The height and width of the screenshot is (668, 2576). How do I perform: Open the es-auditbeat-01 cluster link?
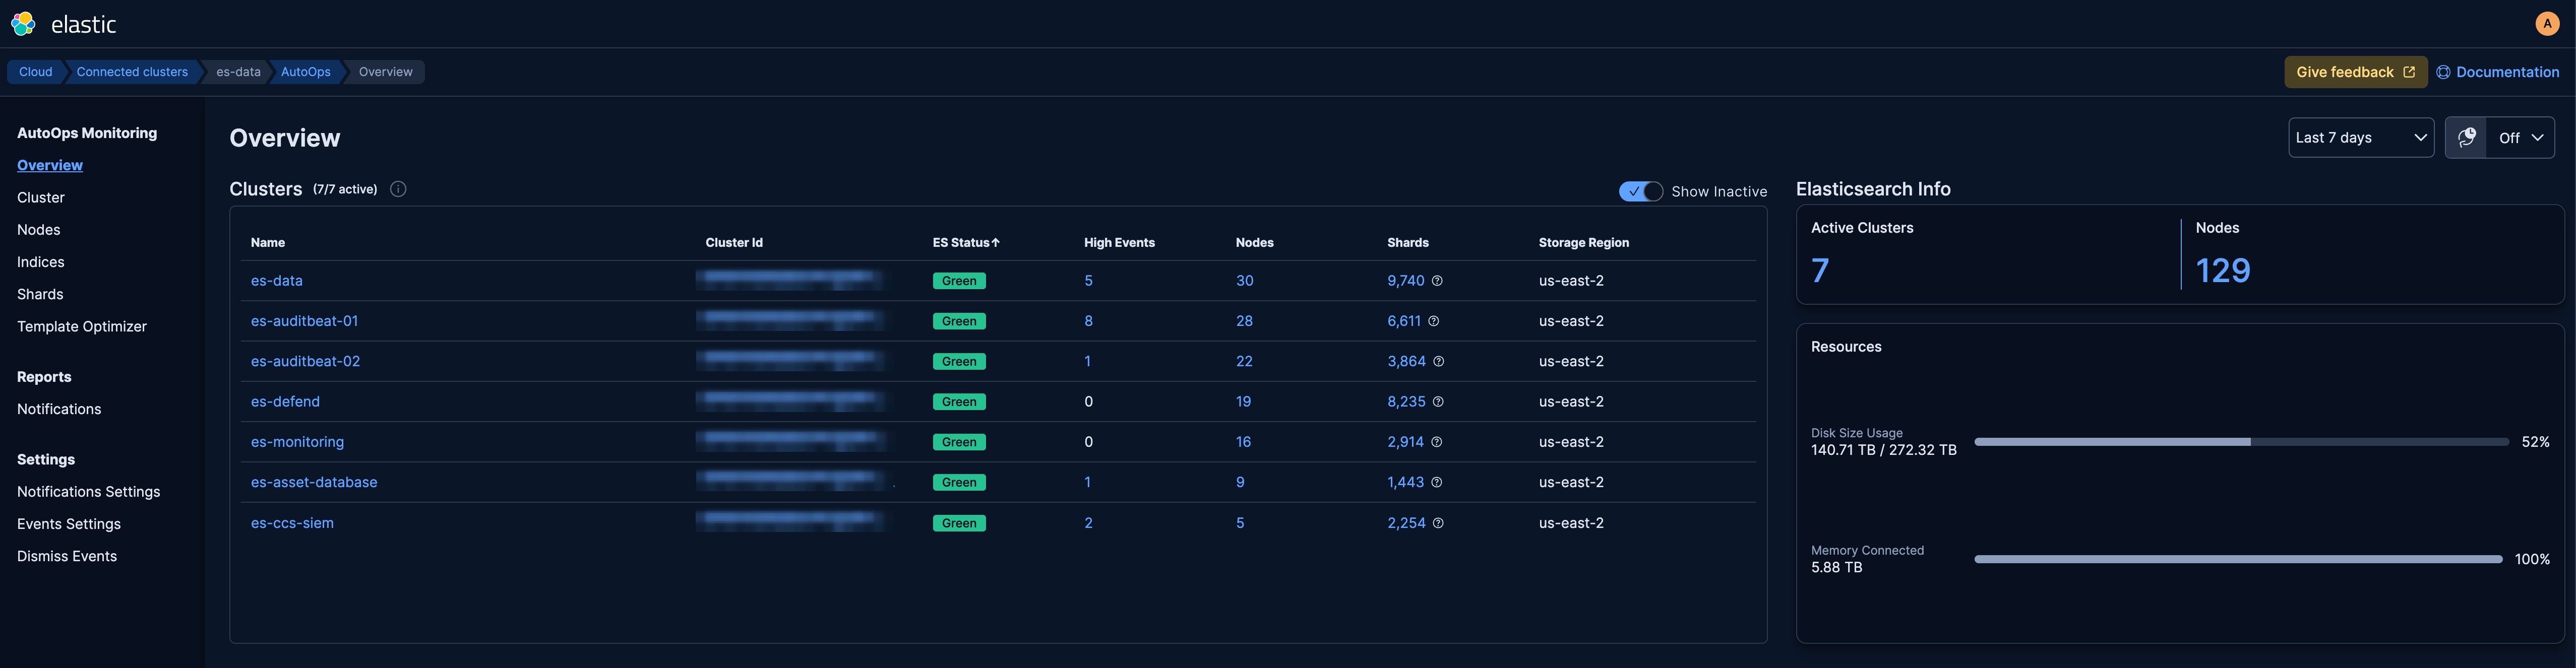[304, 321]
